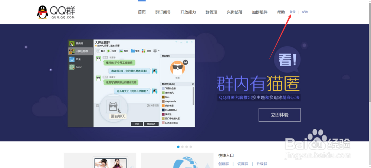Open the 帮助 navigation item

(281, 12)
